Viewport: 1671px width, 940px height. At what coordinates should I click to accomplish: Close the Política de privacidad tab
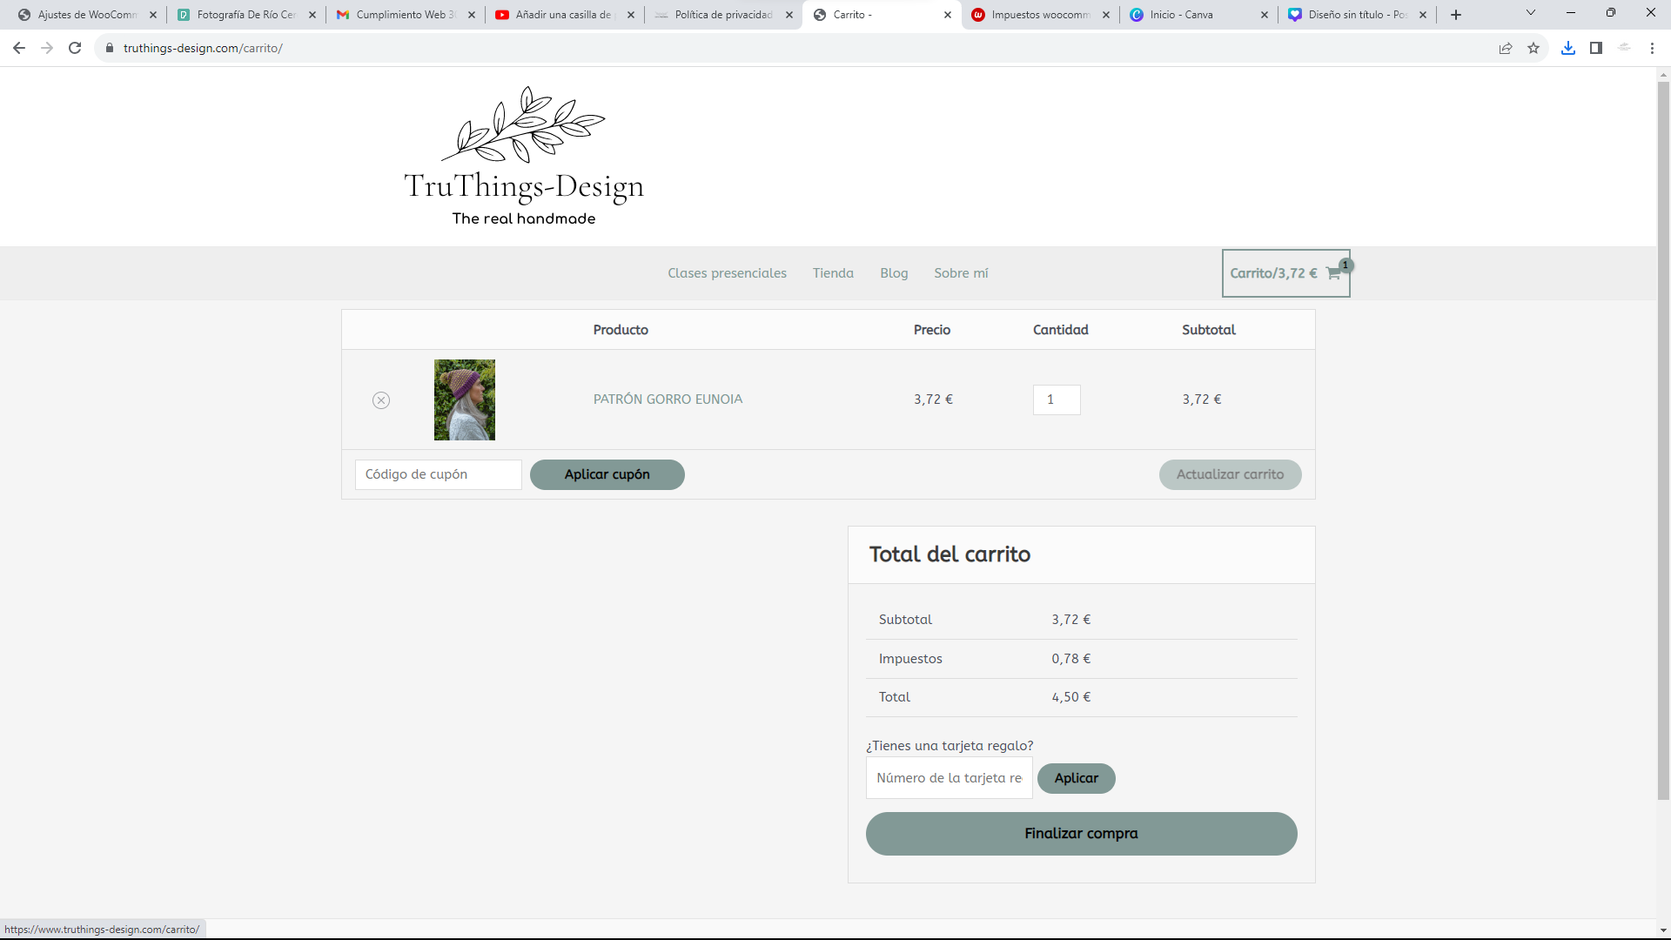(x=789, y=15)
